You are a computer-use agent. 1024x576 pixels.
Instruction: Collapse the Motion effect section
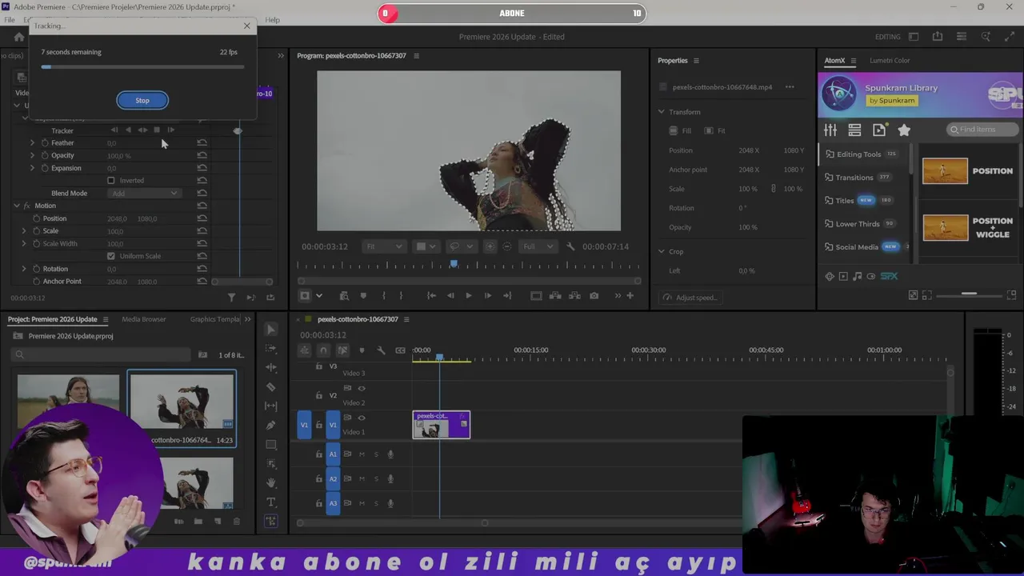16,206
